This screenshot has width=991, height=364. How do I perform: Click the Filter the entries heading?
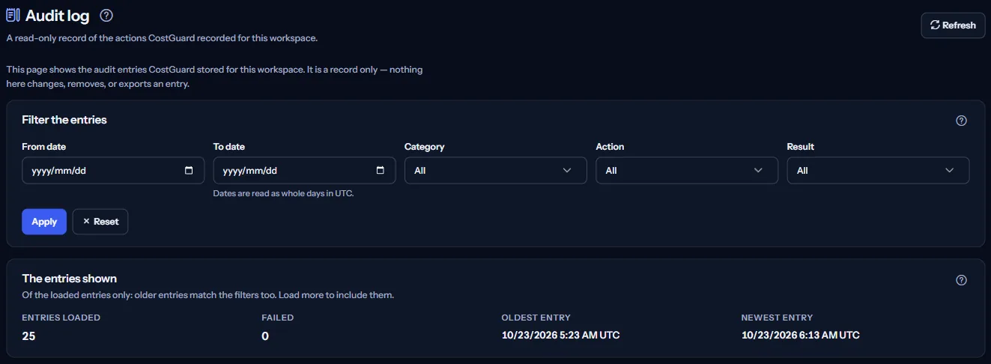pyautogui.click(x=64, y=120)
